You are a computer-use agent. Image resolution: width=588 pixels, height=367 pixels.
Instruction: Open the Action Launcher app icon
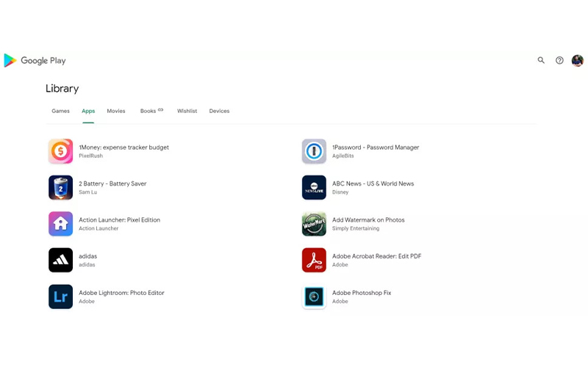coord(60,224)
